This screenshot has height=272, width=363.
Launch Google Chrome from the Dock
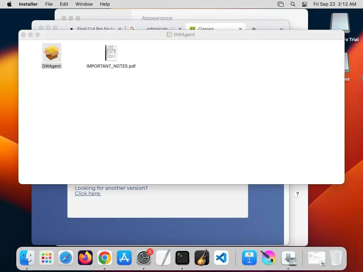(x=105, y=258)
